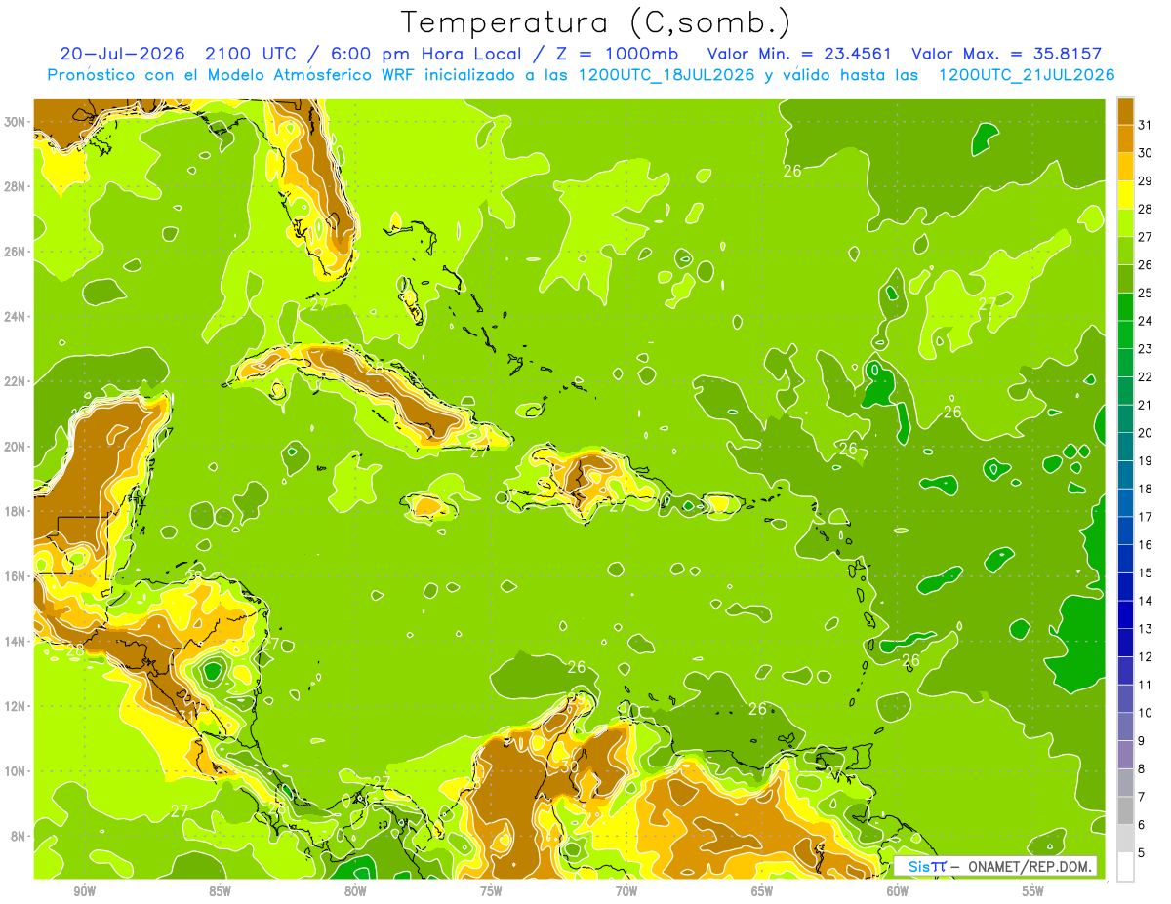Click the "16N" latitude axis label
This screenshot has height=904, width=1171.
click(16, 575)
